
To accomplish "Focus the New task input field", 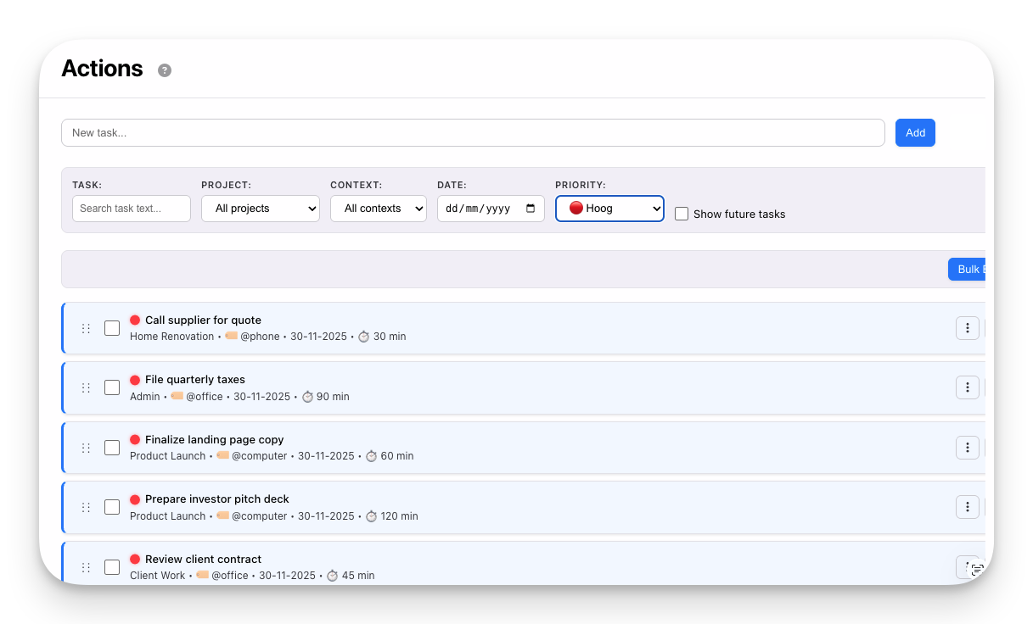I will 473,133.
